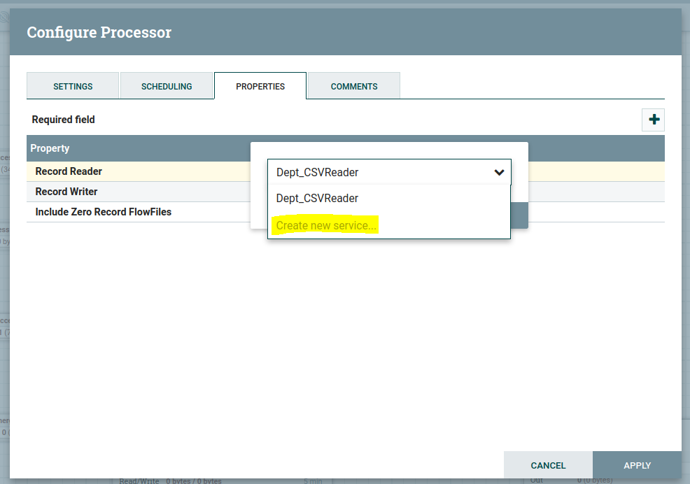Viewport: 690px width, 484px height.
Task: Click the Include Zero Record FlowFiles property
Action: pyautogui.click(x=104, y=212)
